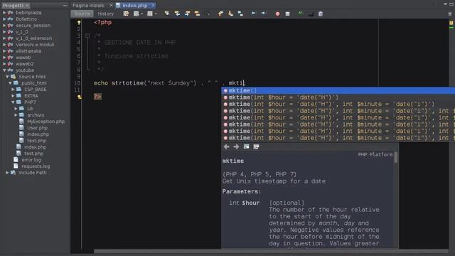Collapse public_html folder

(x=10, y=83)
